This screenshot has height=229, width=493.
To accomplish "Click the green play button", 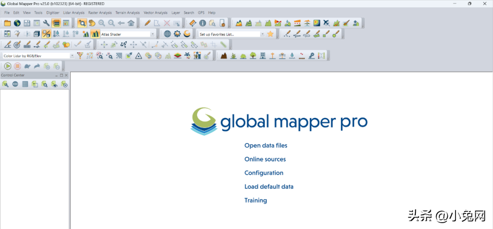I will pyautogui.click(x=8, y=66).
